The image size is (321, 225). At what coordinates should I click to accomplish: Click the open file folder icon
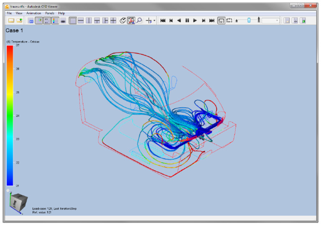(11, 20)
